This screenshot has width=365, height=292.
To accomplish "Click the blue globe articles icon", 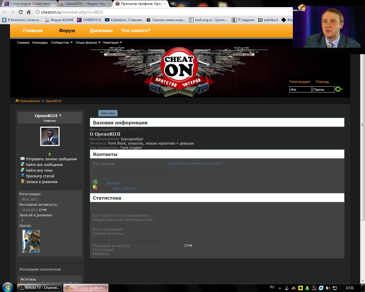I will [x=23, y=176].
